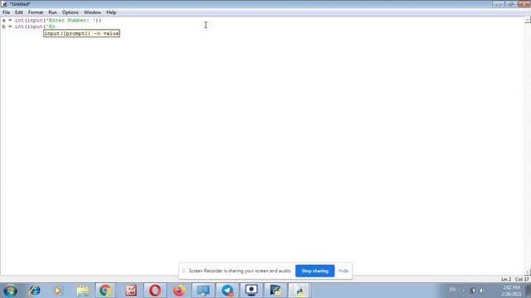Hide the screen sharing notification bar
This screenshot has height=298, width=531.
pos(343,271)
